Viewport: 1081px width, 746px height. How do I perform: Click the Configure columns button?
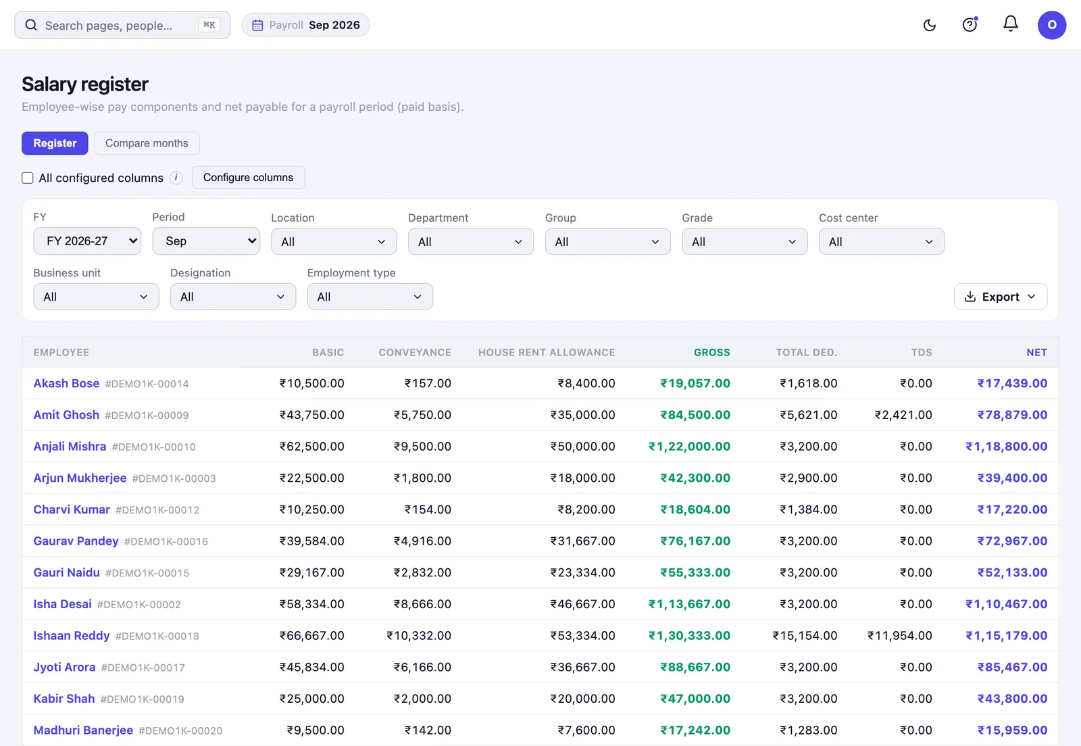tap(248, 178)
